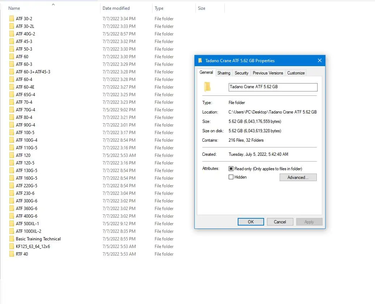Click the Basic Training Technical folder icon
375x304 pixels.
12,239
